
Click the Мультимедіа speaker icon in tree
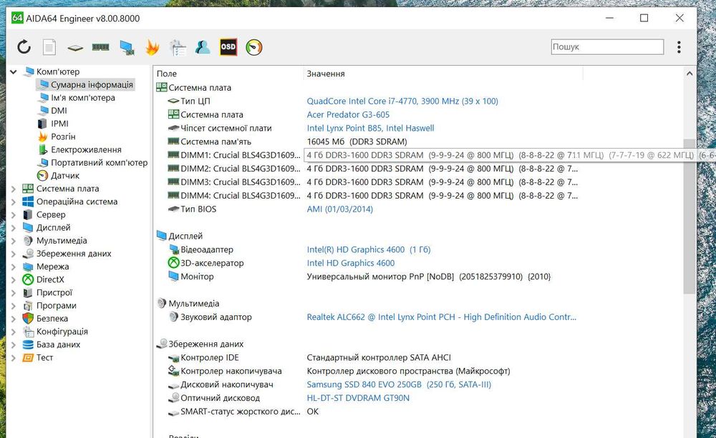(28, 241)
